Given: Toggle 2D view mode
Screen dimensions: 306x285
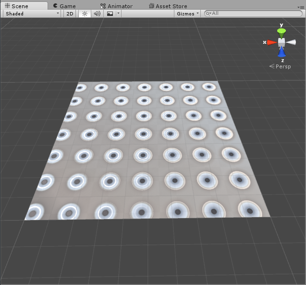Looking at the screenshot, I should coord(70,13).
